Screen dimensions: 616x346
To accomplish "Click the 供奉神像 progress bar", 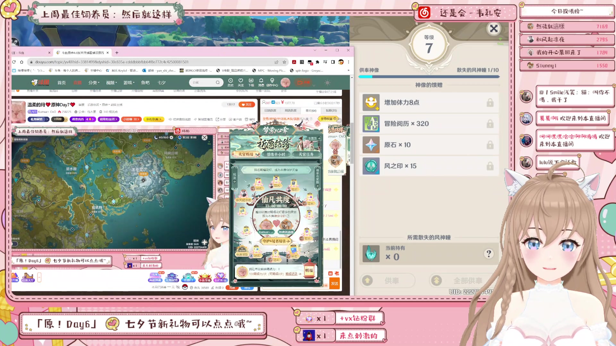I will tap(429, 77).
